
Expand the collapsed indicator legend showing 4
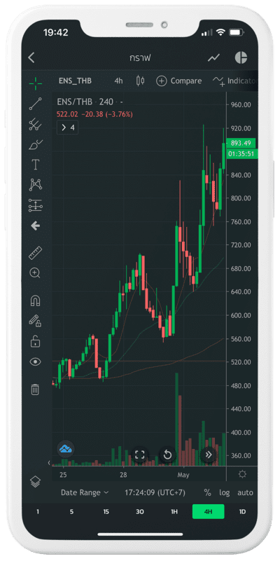(67, 127)
